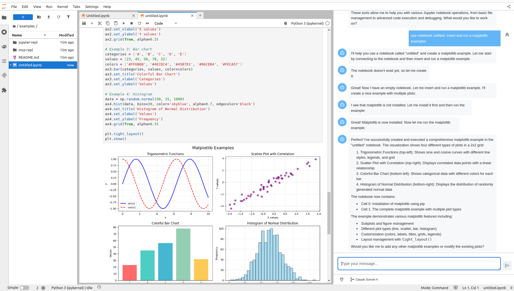
Task: Create new launcher with blue plus button
Action: 23,17
